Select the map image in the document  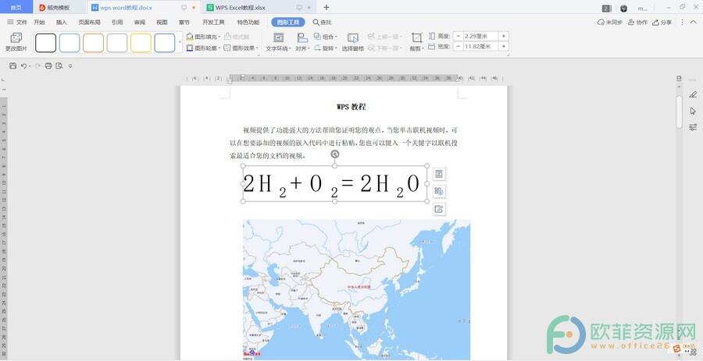[x=356, y=289]
